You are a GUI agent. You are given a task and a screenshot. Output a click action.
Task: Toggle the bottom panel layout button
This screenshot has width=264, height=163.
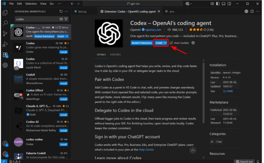(224, 4)
